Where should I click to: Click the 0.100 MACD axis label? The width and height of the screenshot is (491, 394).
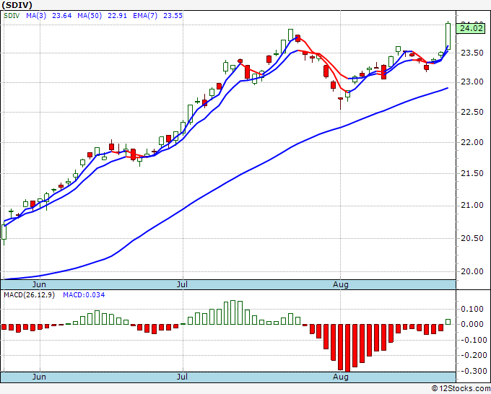click(x=472, y=309)
